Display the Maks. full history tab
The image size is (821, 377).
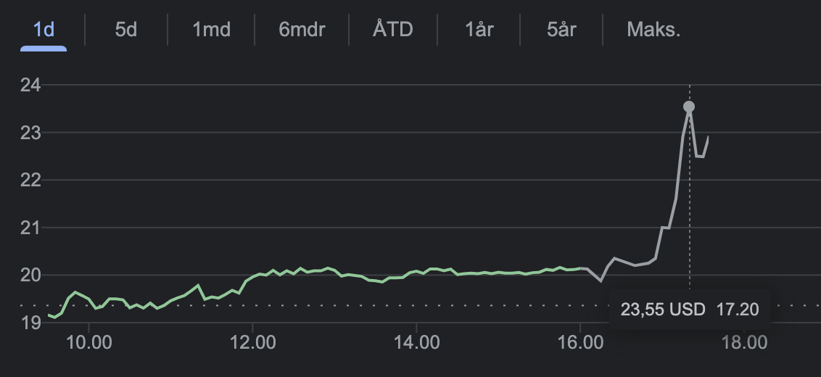(653, 30)
